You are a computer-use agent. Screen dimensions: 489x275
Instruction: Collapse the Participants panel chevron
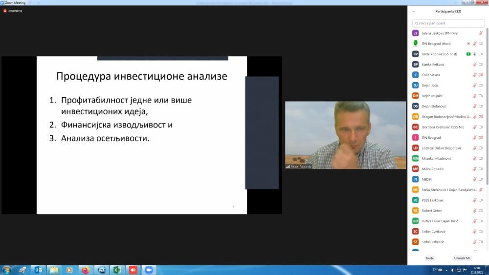[x=414, y=12]
